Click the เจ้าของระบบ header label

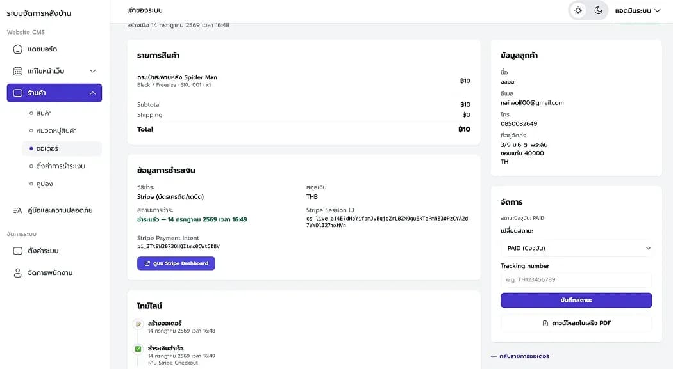[145, 10]
